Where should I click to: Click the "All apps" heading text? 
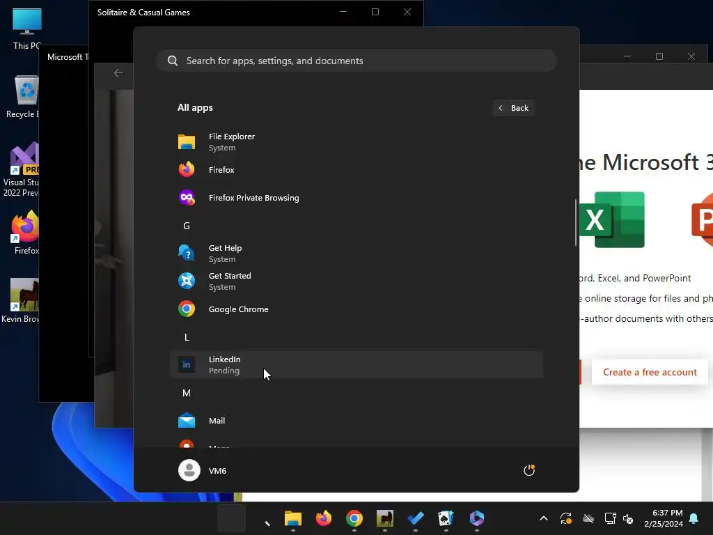[x=195, y=108]
